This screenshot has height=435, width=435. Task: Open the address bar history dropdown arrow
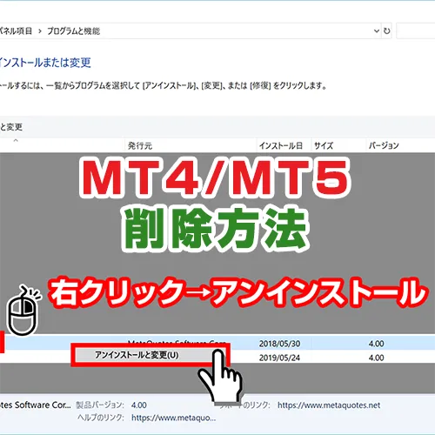[377, 30]
